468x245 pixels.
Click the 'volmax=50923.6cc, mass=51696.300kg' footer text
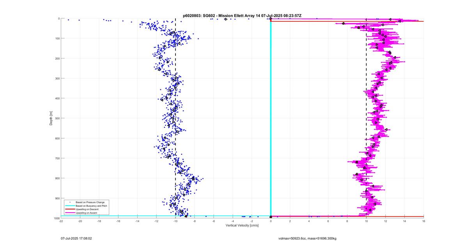307,238
